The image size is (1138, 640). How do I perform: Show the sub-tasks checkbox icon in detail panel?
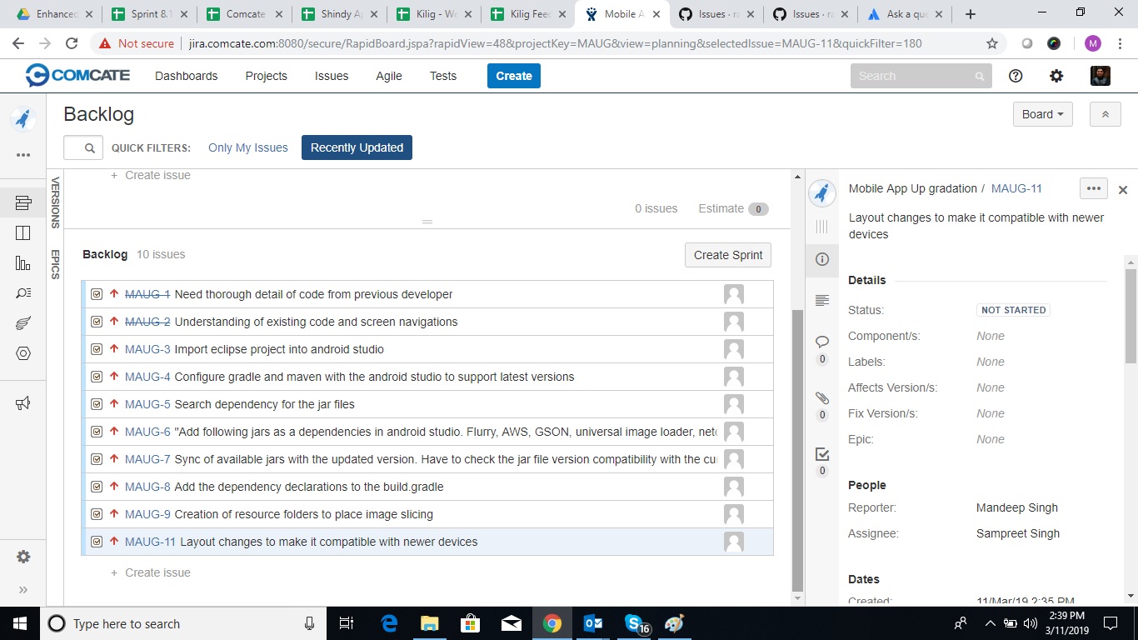point(822,453)
